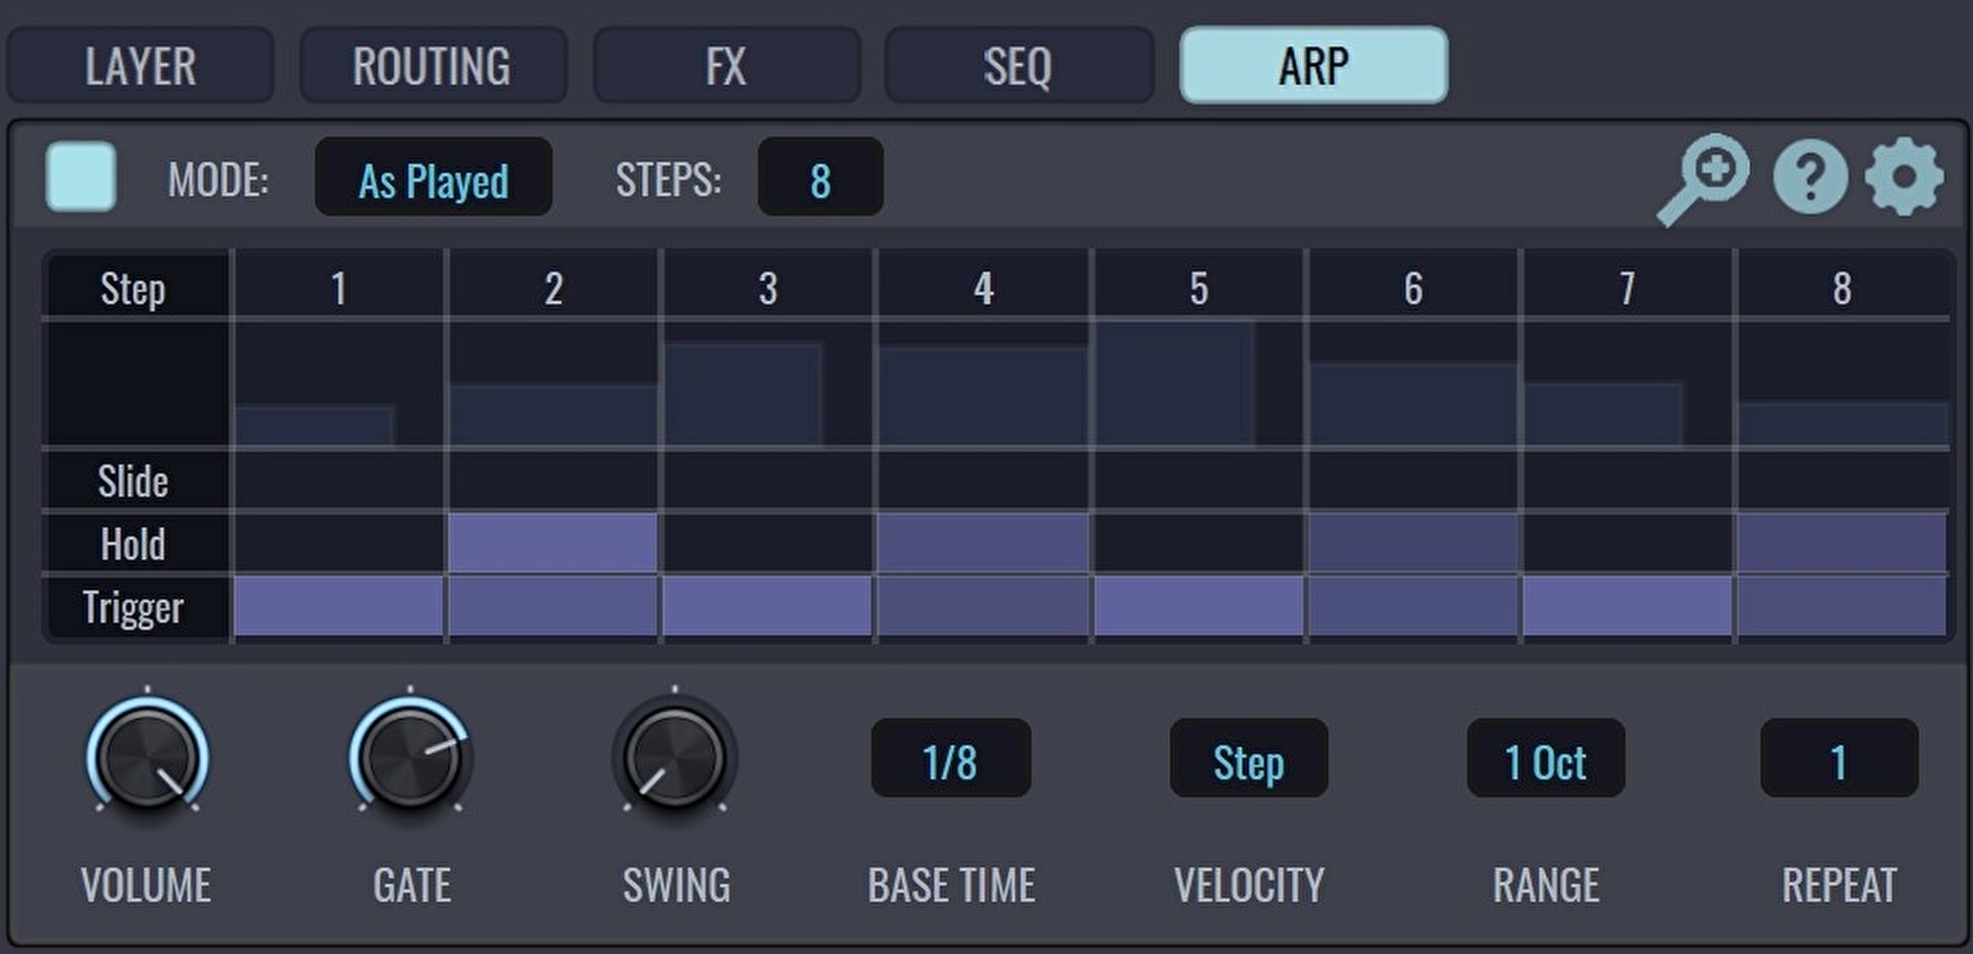Toggle Hold on step 2

(552, 543)
